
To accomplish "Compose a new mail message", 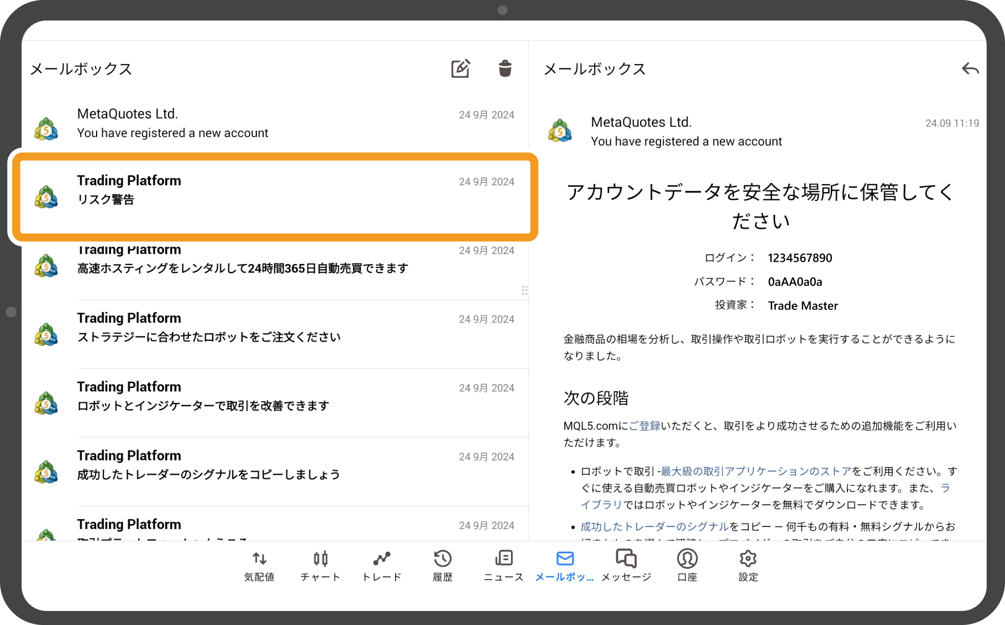I will pyautogui.click(x=460, y=69).
